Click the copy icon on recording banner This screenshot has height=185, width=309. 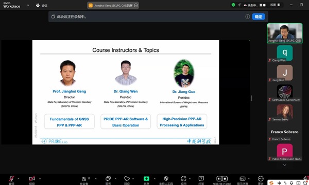tap(53, 17)
